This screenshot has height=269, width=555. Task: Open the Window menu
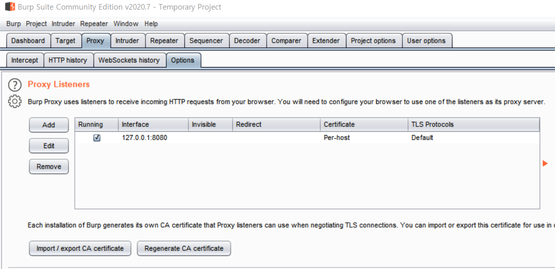(126, 24)
